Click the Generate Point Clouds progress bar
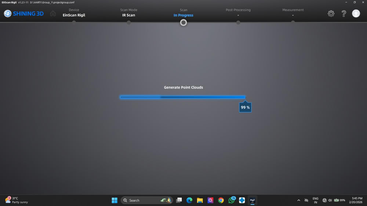The width and height of the screenshot is (367, 206). pyautogui.click(x=182, y=97)
